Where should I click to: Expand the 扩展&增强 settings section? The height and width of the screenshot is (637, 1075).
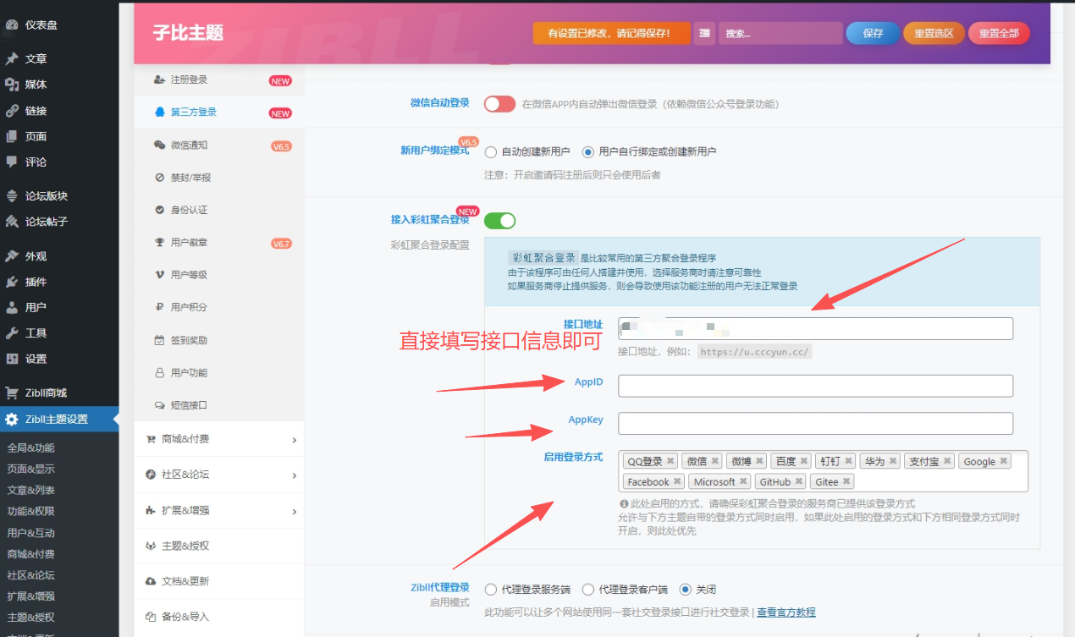pyautogui.click(x=218, y=510)
